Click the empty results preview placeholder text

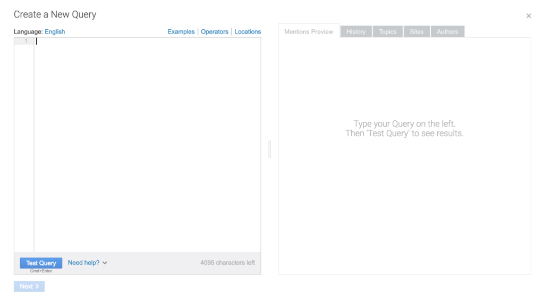coord(404,129)
